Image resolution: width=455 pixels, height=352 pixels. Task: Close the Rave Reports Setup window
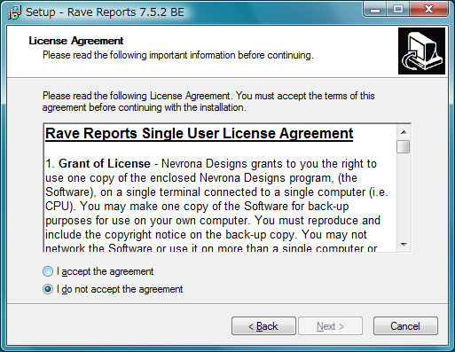pyautogui.click(x=428, y=10)
